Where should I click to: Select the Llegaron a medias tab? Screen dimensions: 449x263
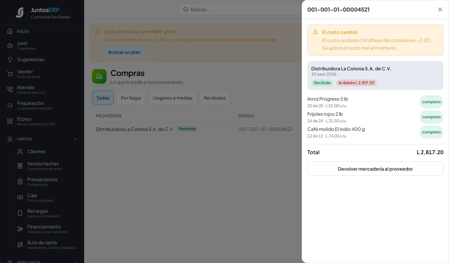click(x=173, y=98)
